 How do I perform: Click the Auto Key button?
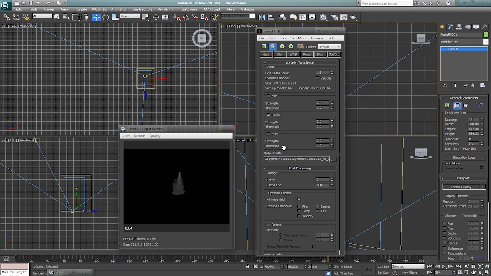tap(383, 266)
